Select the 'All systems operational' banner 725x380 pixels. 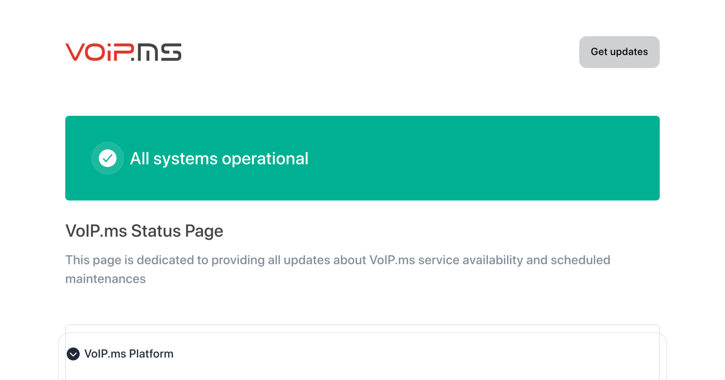pos(362,158)
